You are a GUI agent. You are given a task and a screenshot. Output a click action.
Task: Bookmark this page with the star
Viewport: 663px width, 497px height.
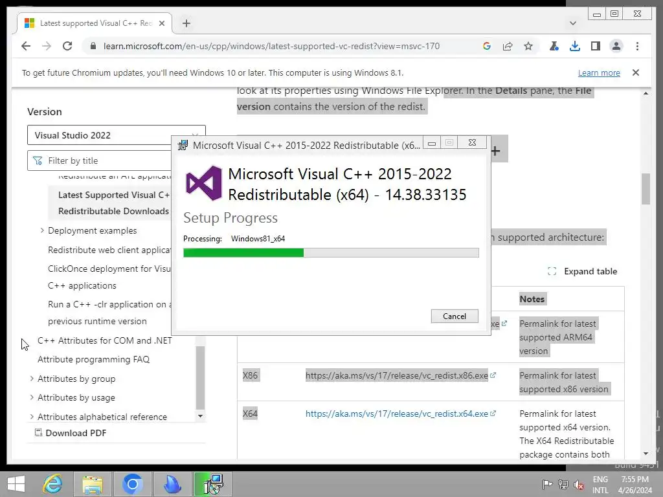click(x=528, y=46)
